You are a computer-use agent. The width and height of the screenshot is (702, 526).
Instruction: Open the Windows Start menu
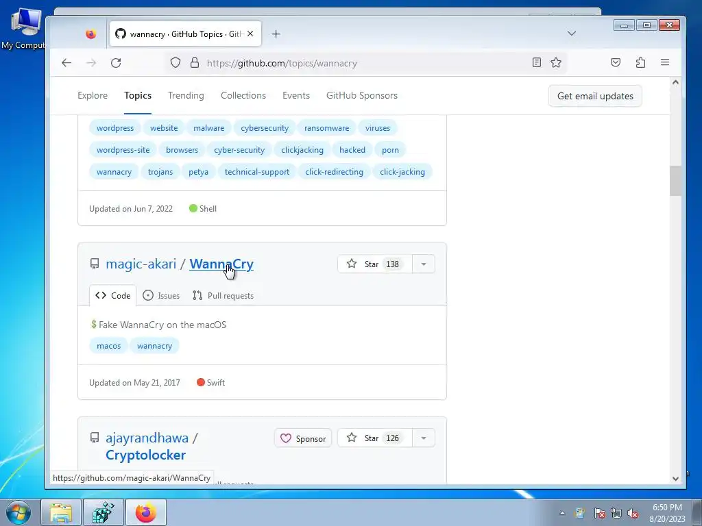tap(19, 512)
